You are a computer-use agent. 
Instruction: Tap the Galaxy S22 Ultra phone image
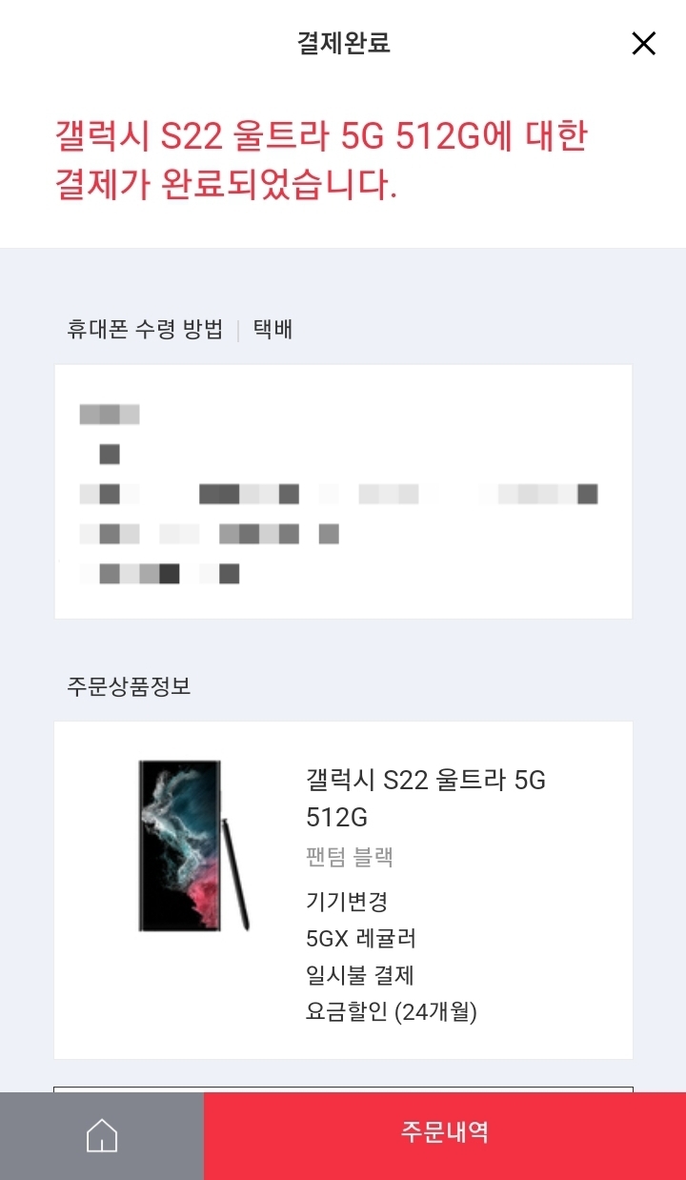pos(180,845)
